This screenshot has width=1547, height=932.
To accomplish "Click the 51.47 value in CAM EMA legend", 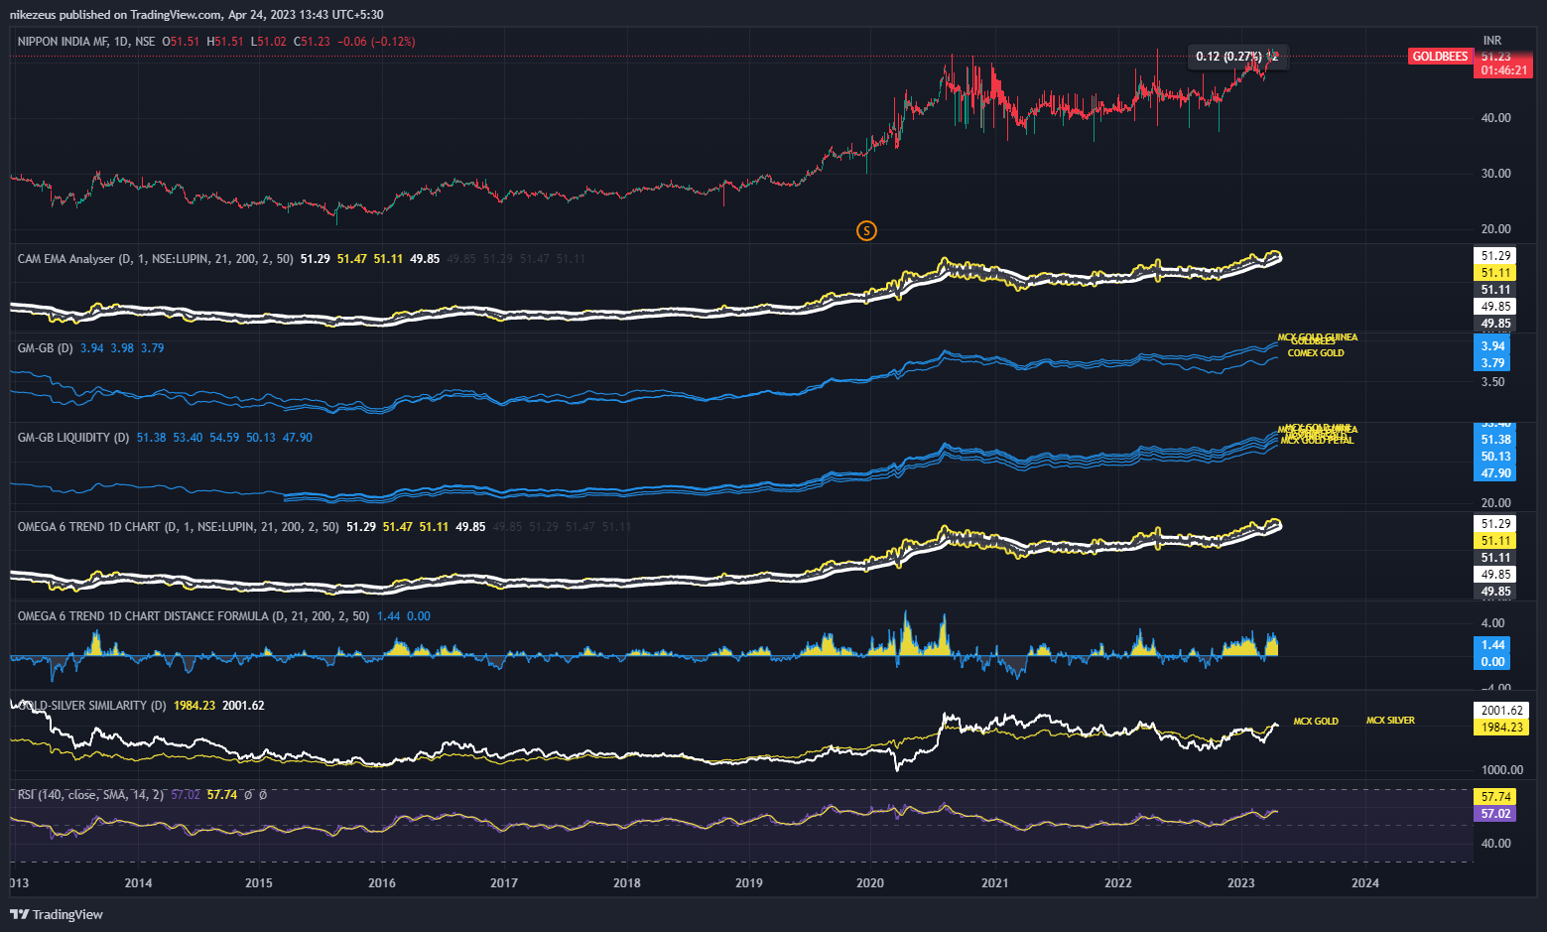I will tap(351, 259).
